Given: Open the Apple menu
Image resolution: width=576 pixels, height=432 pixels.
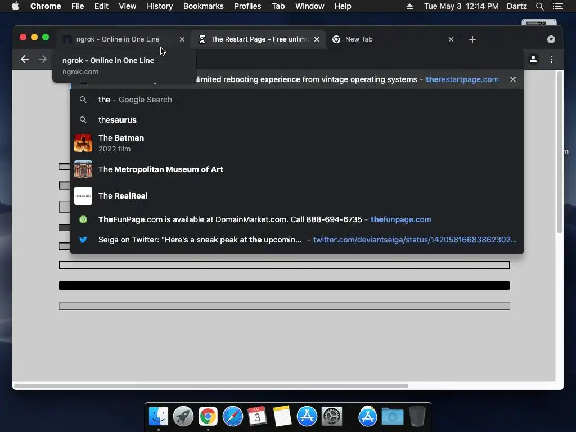Looking at the screenshot, I should point(15,6).
